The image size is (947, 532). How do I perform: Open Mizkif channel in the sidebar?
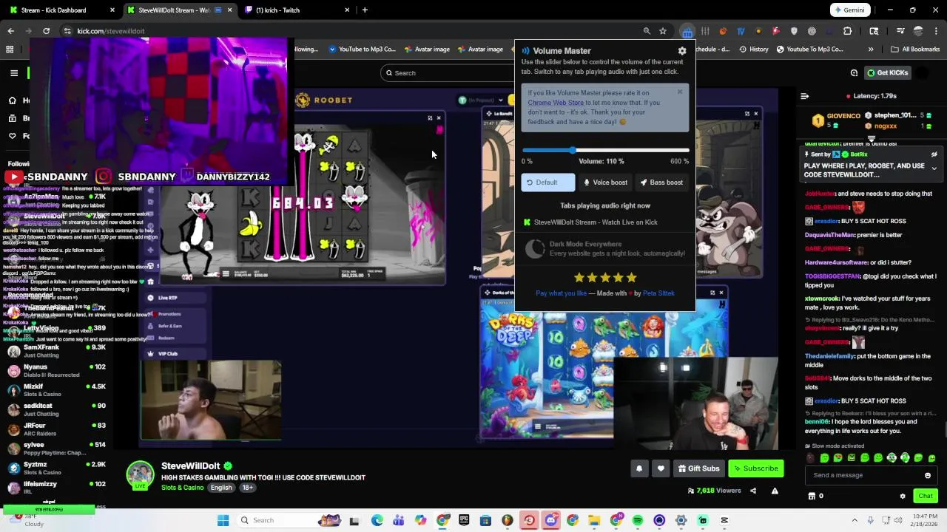[x=56, y=390]
